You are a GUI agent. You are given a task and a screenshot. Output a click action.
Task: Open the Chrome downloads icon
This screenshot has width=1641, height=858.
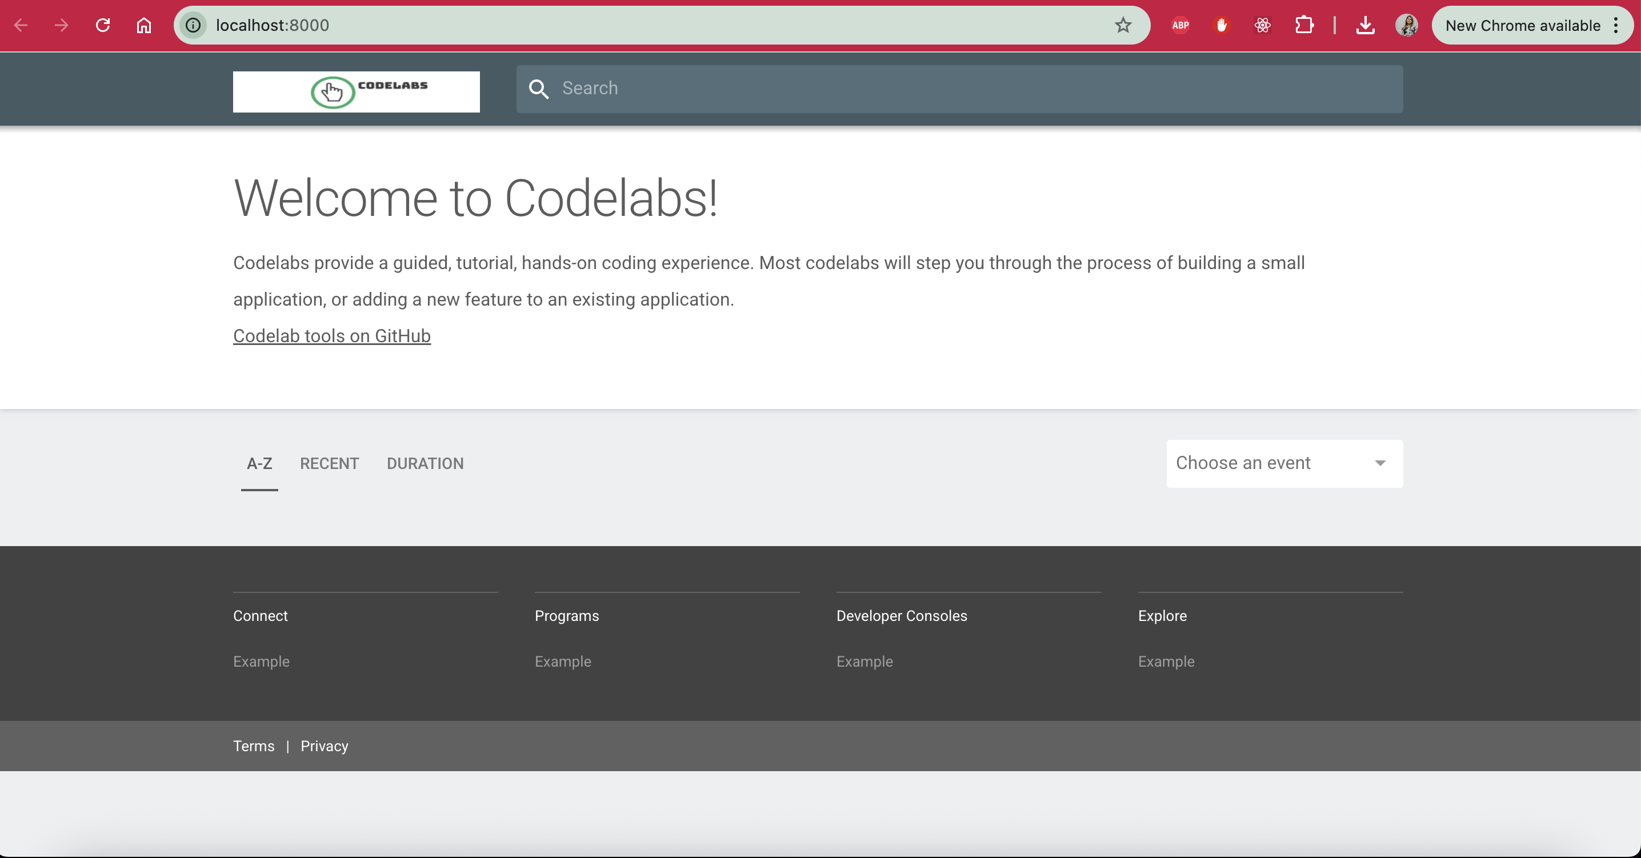(1364, 26)
